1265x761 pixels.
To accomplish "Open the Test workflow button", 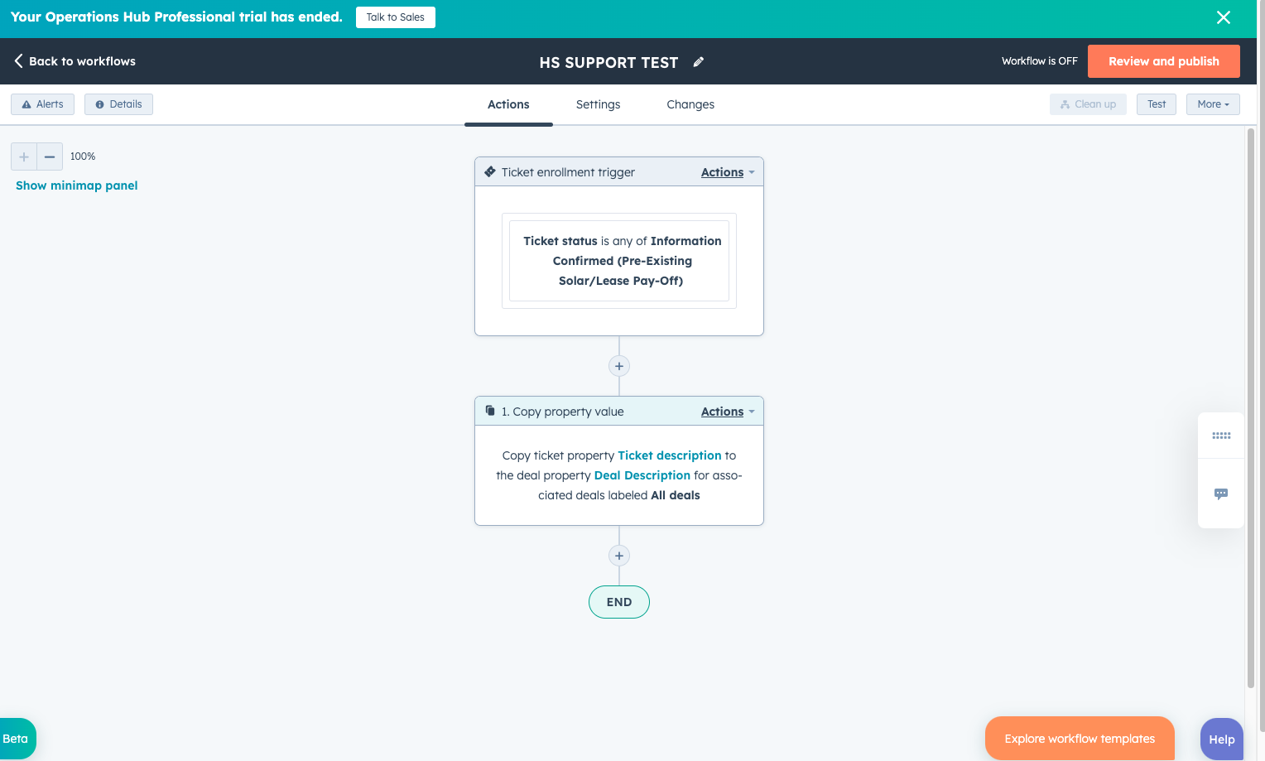I will [x=1156, y=104].
